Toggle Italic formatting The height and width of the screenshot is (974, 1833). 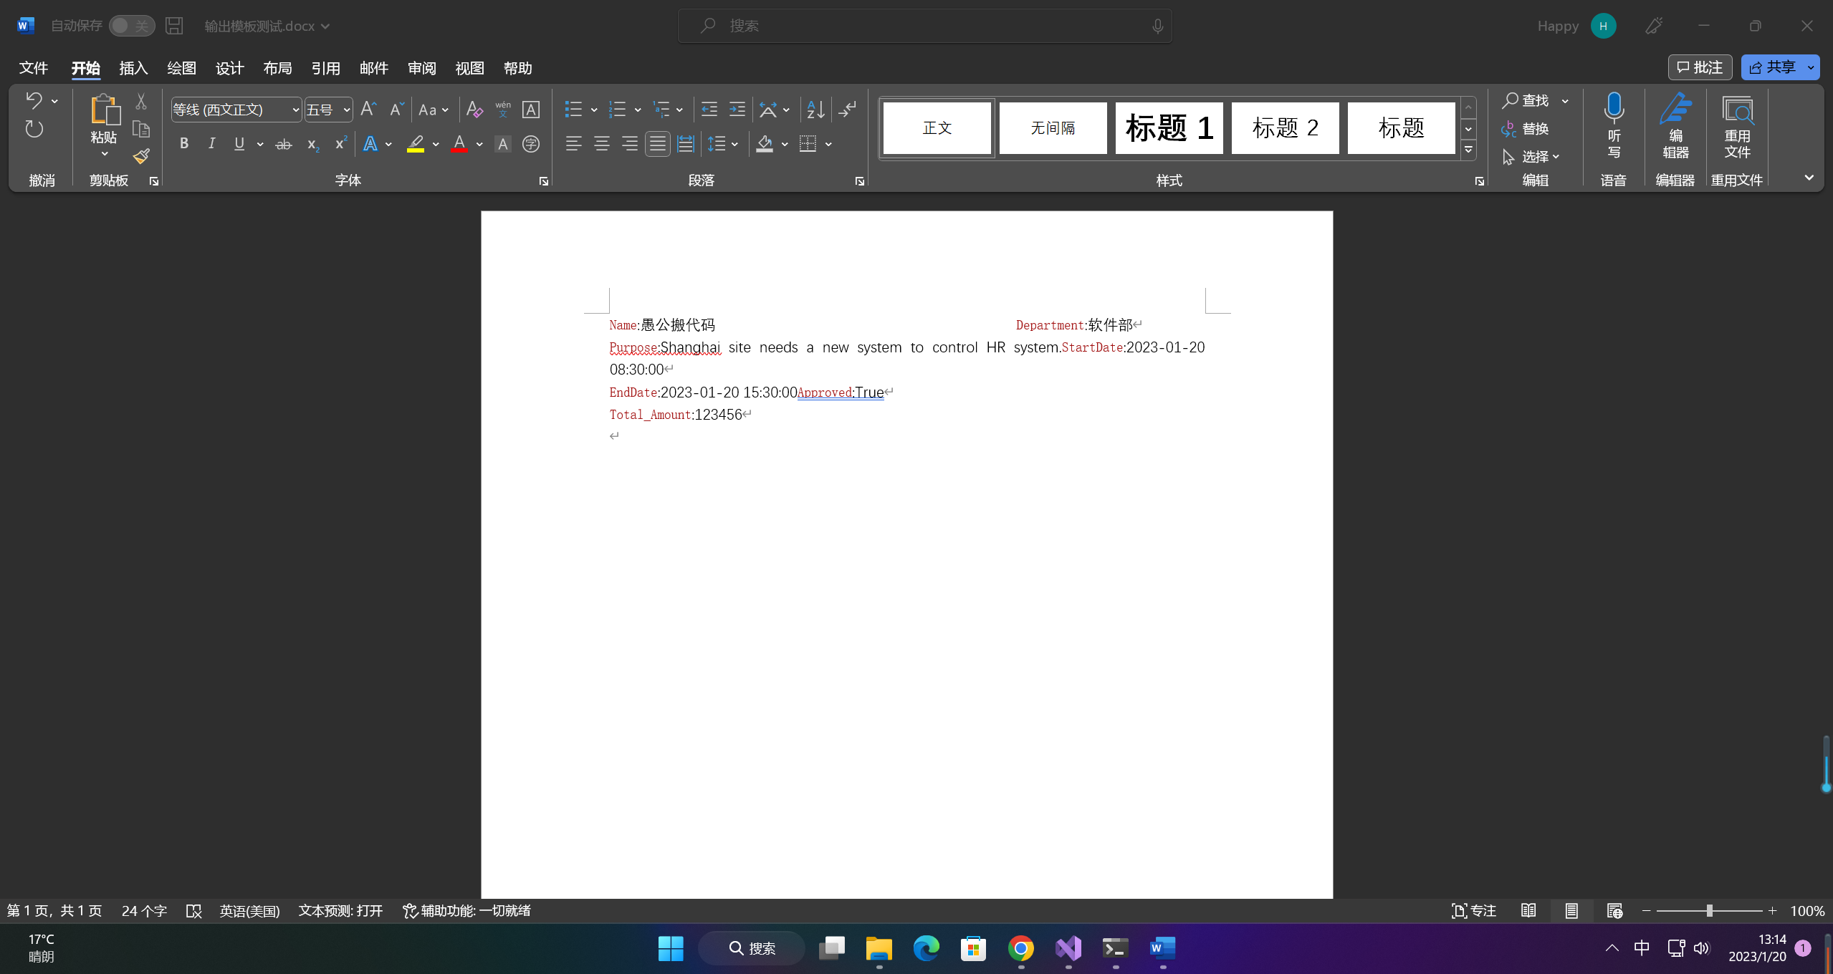coord(211,144)
